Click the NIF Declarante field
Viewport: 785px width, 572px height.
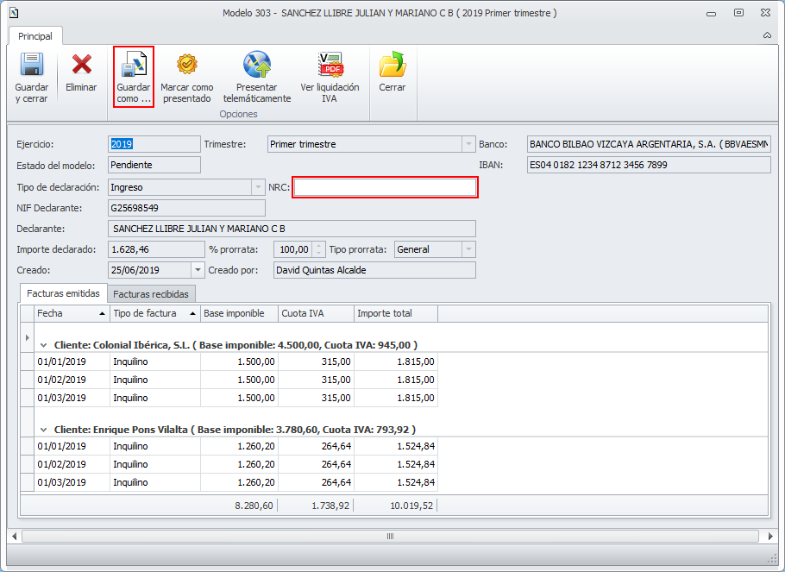point(186,208)
